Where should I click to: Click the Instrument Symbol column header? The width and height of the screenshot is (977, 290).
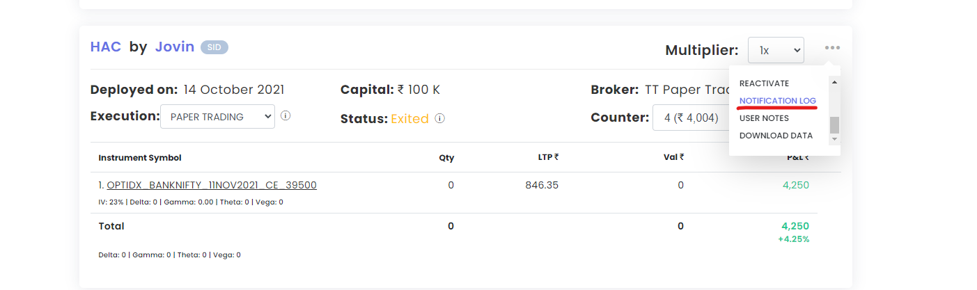[140, 158]
